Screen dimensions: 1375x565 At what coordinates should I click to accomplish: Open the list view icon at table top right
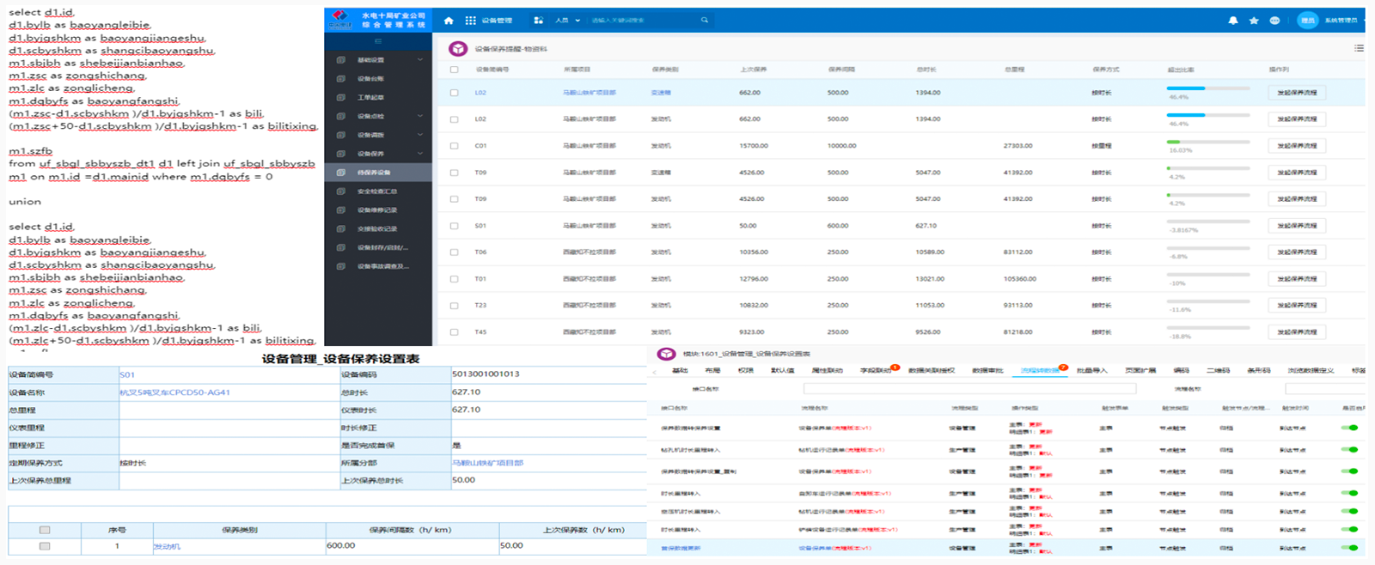pos(1359,49)
